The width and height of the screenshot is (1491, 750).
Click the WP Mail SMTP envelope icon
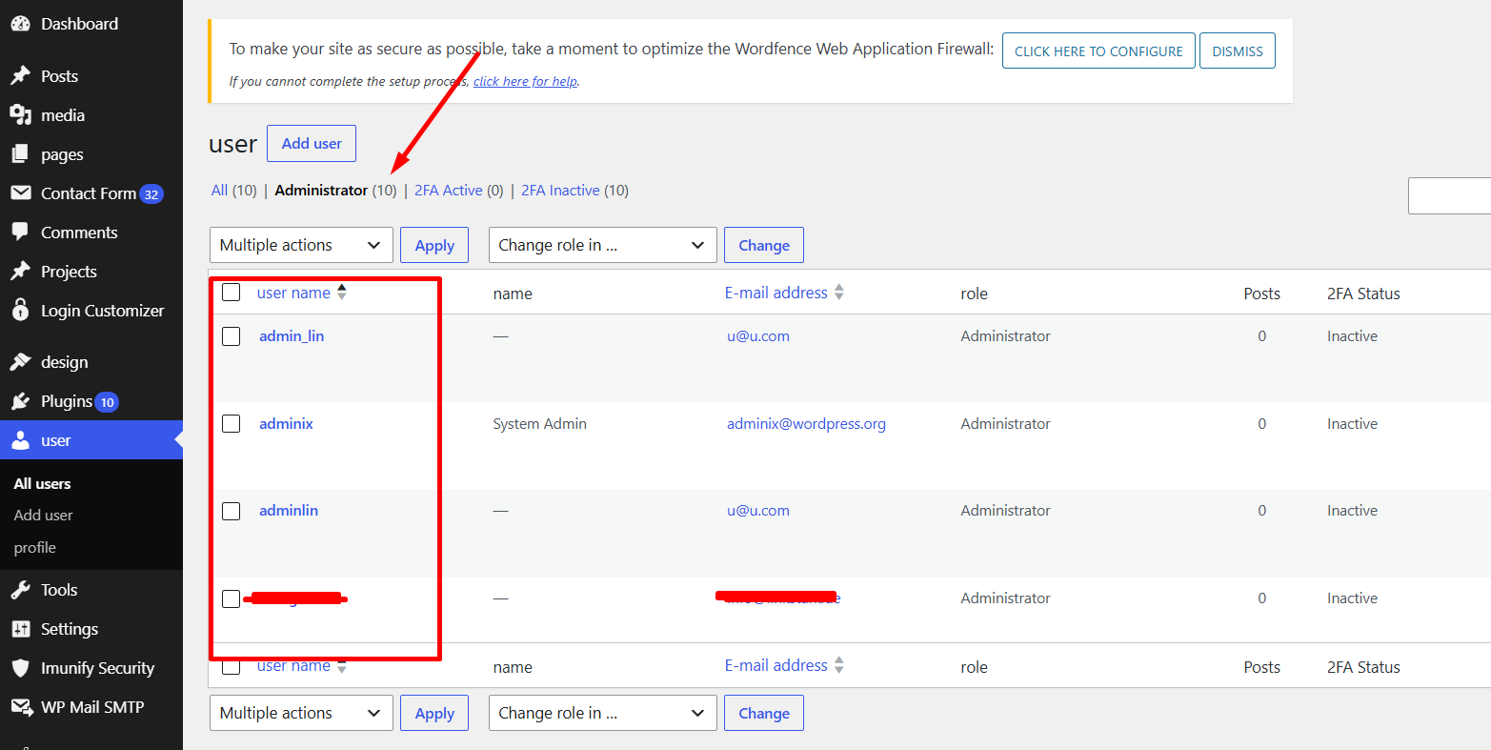coord(20,707)
